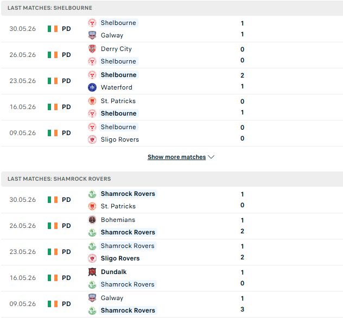Click date 09.05.26 in Shamrock Rovers matches
Screen dimensions: 343x318
click(x=23, y=304)
